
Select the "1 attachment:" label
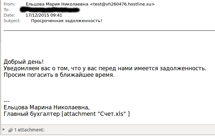click(29, 130)
